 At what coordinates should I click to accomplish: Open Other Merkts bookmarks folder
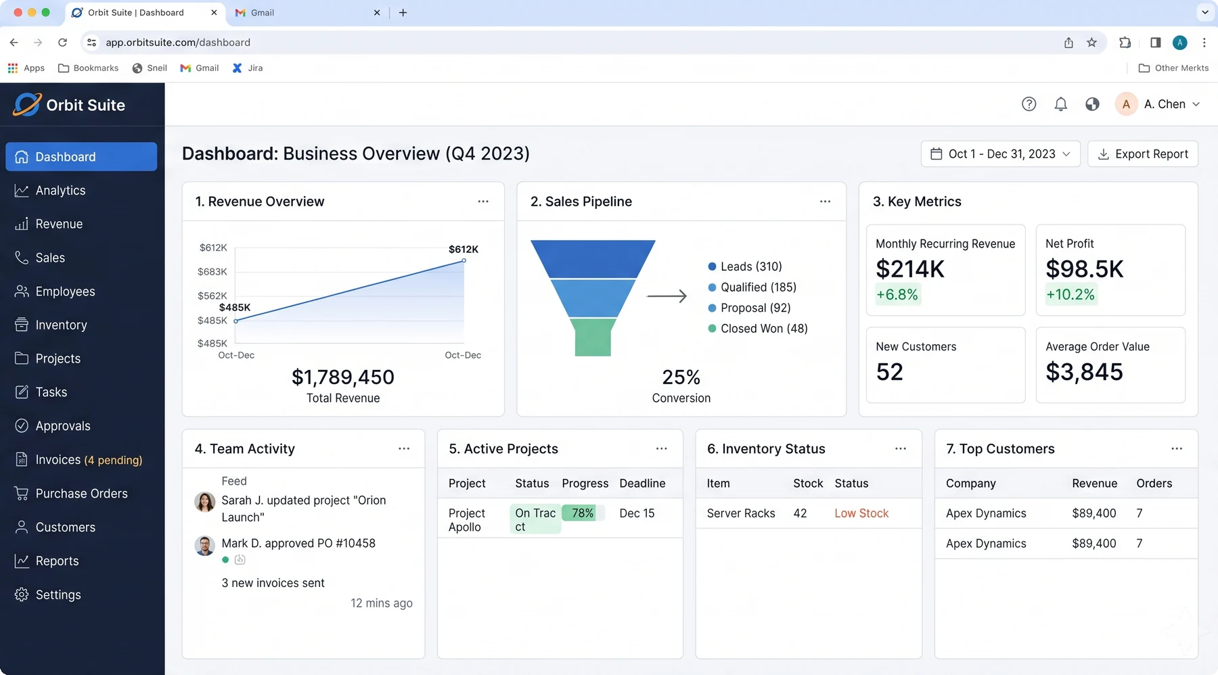[1173, 68]
